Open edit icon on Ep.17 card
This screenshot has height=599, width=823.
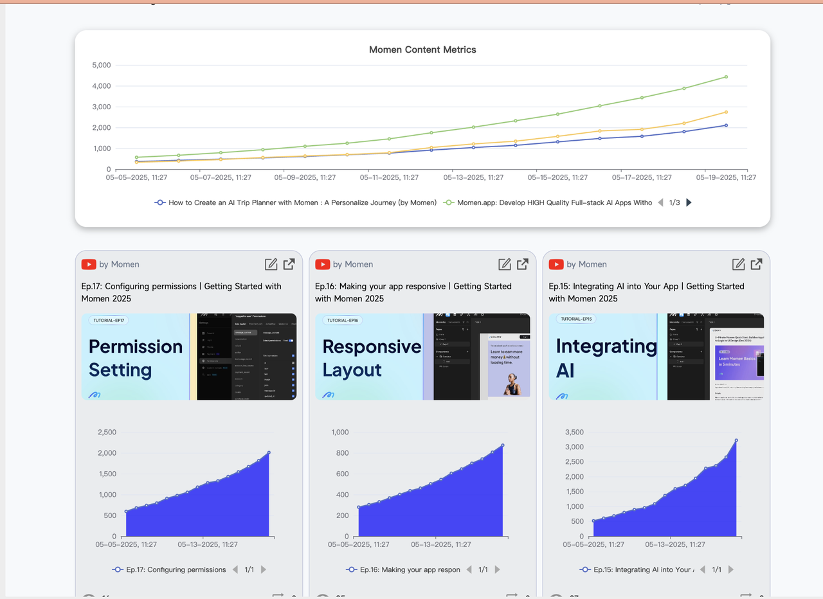coord(271,264)
